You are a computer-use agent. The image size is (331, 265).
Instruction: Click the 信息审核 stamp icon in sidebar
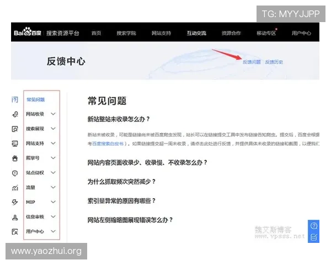tap(15, 217)
